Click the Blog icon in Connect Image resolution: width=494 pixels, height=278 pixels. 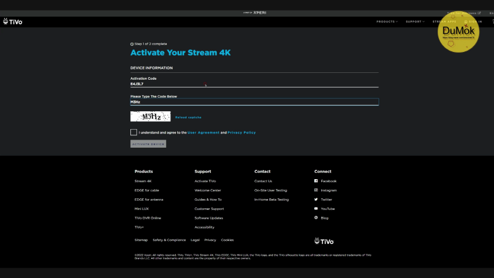[316, 217]
